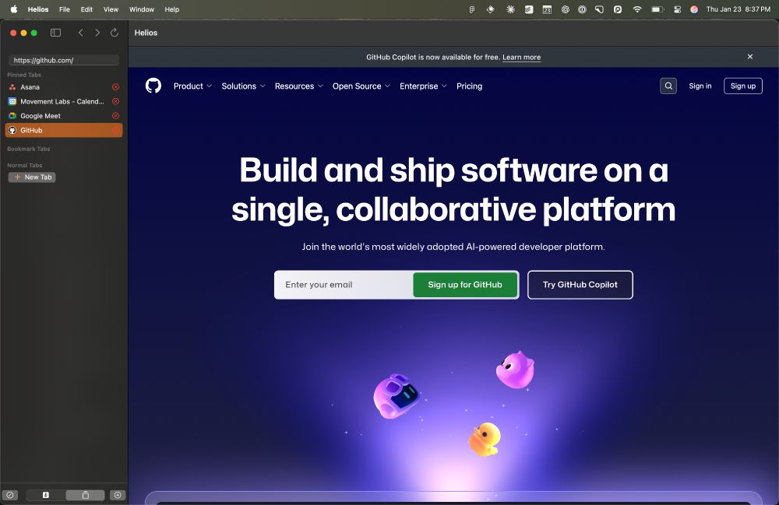Screen dimensions: 779x505
Task: Go forward with the right arrow
Action: click(97, 33)
